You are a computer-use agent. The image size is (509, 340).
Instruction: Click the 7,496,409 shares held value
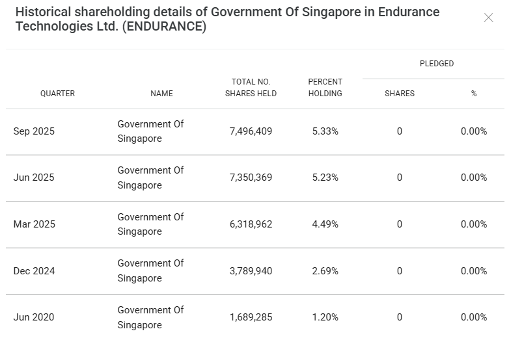pos(251,131)
